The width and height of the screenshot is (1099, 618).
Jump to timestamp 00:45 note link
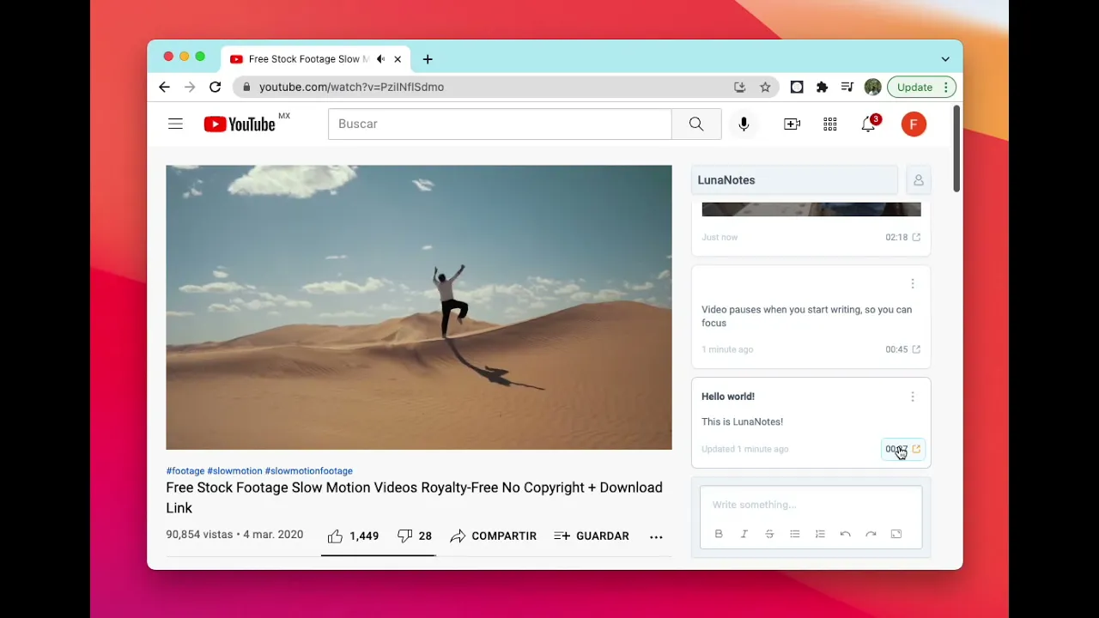(902, 349)
